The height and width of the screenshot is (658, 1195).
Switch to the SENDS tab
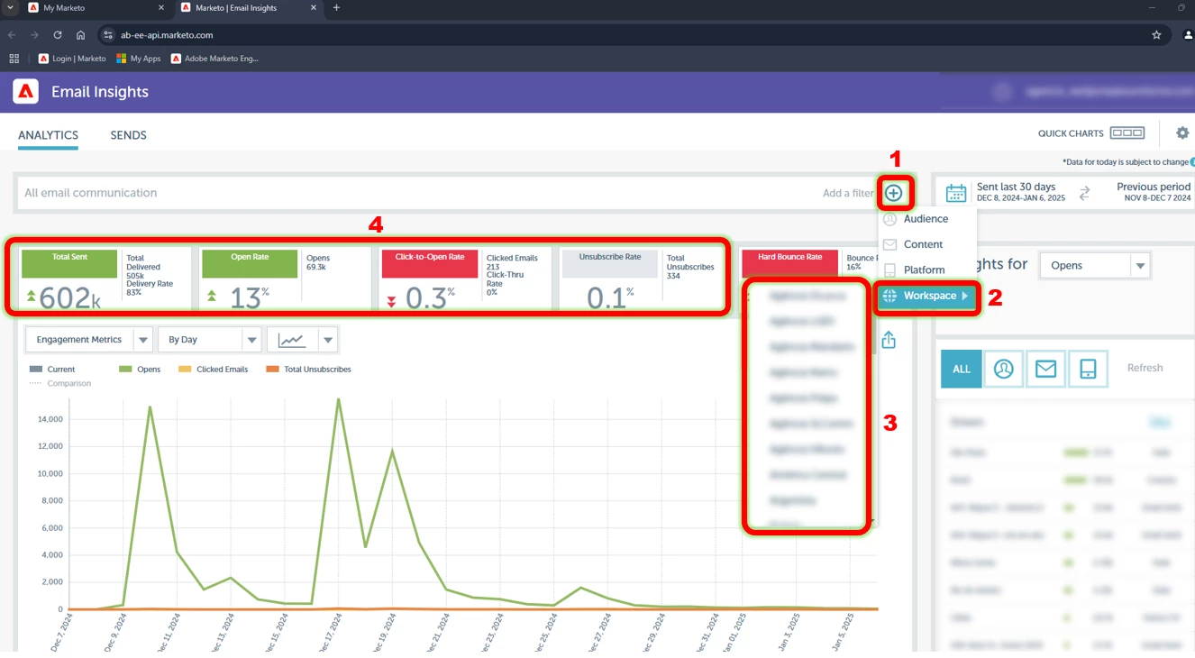coord(128,135)
